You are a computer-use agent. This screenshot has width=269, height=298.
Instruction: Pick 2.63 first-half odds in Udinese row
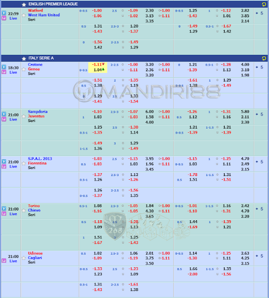tap(245, 253)
